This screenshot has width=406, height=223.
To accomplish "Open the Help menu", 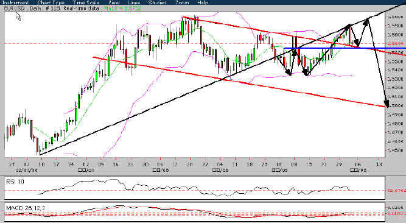I will coord(203,2).
